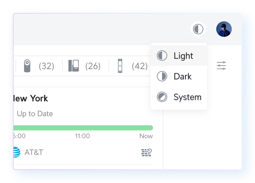The height and width of the screenshot is (183, 255).
Task: Select the access device count (42)
Action: coord(140,66)
